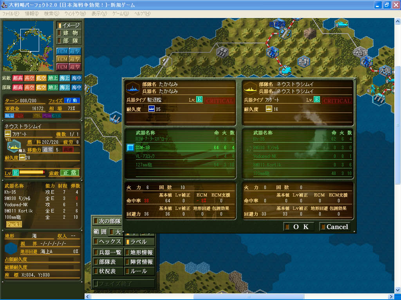
Task: Toggle 部隊 地上 filter
Action: coord(53,87)
